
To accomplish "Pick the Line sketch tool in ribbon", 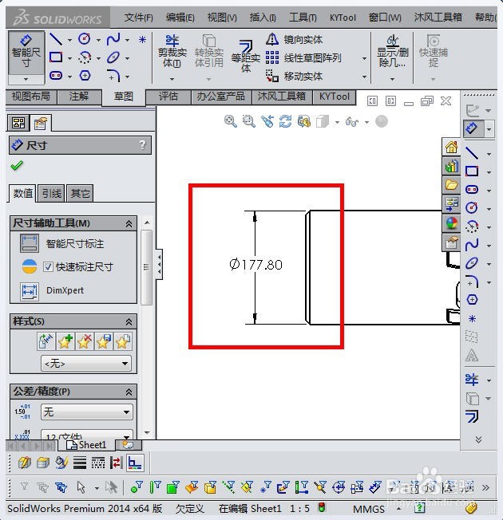I will click(56, 39).
